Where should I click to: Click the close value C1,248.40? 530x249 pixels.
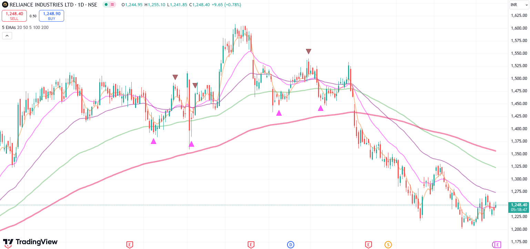200,5
